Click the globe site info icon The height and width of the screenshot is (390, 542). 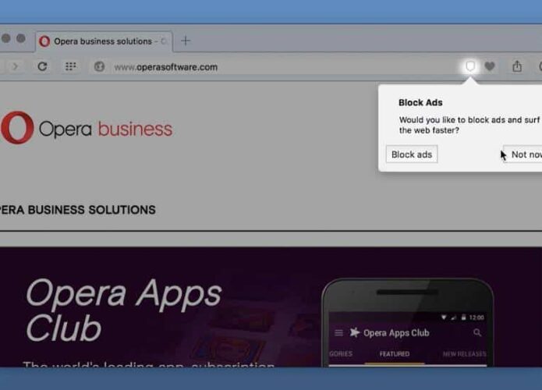pos(99,66)
